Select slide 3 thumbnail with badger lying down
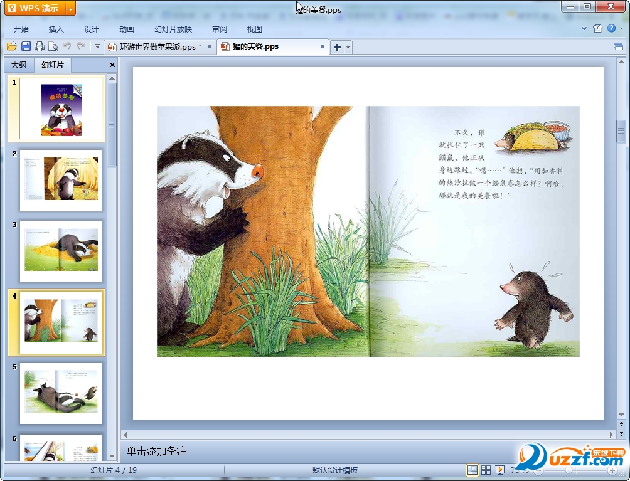630x481 pixels. tap(61, 251)
